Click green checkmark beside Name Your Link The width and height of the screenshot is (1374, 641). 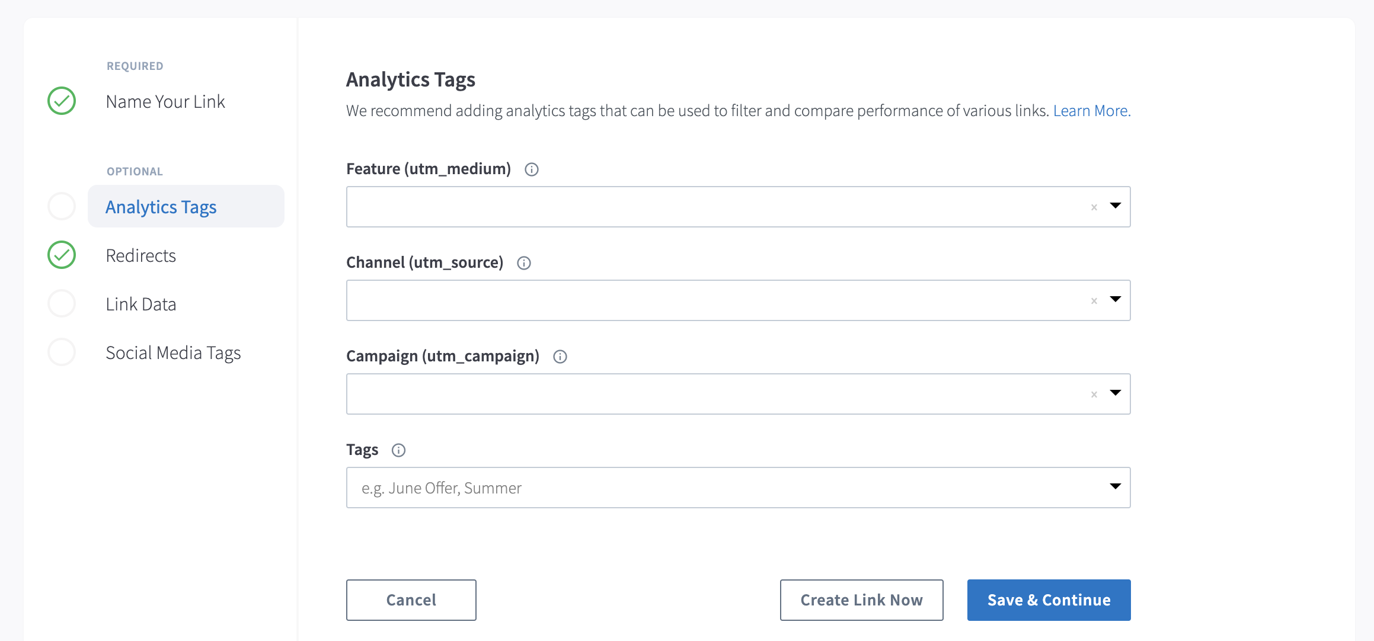(x=62, y=101)
